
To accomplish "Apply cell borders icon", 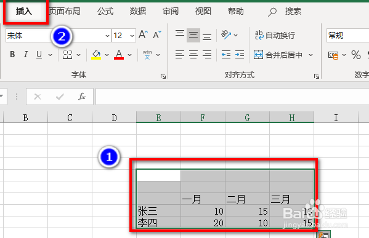I will point(67,55).
